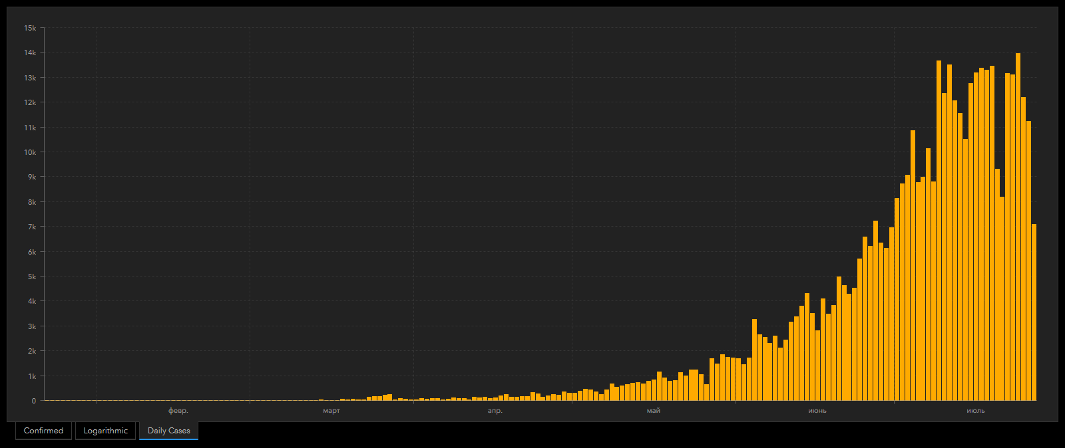Viewport: 1065px width, 448px height.
Task: Click the last bar at about 7k
Action: coord(1034,312)
